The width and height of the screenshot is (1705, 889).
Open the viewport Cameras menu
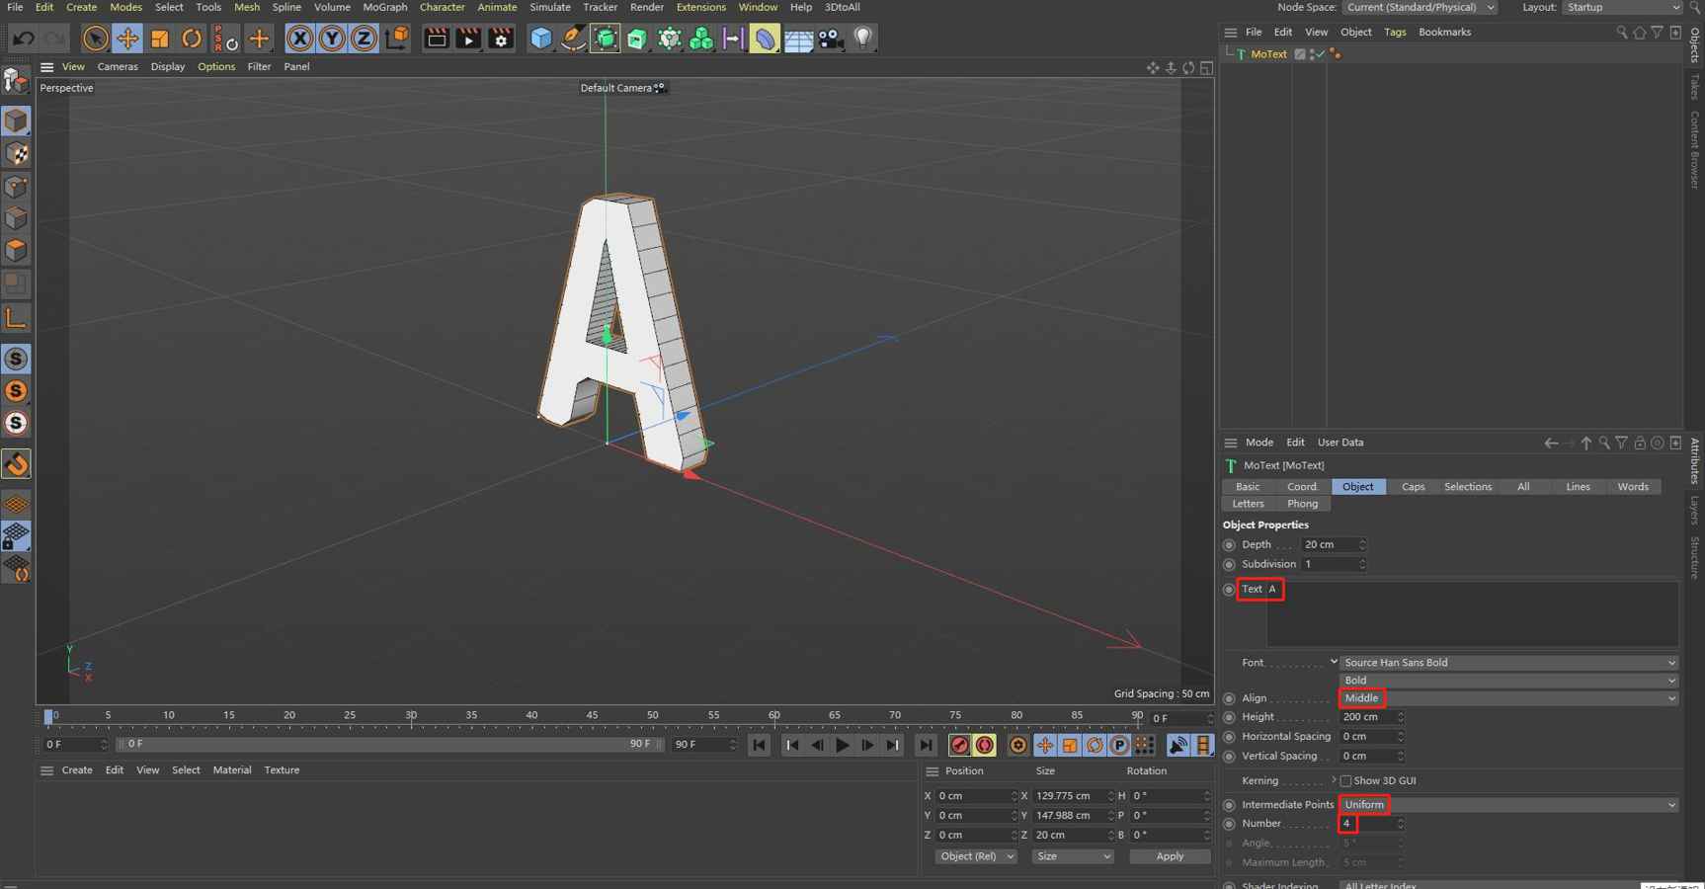[118, 66]
